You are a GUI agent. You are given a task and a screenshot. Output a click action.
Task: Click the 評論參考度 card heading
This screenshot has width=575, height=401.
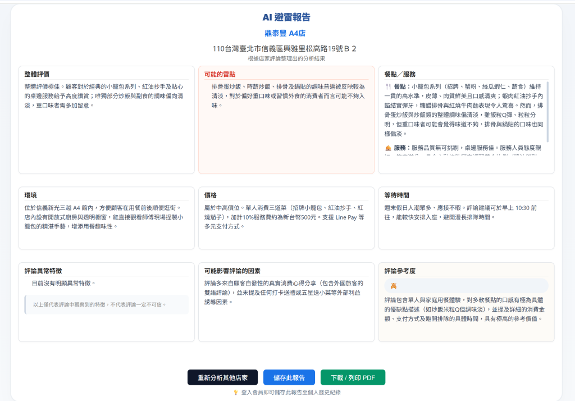[x=400, y=271]
